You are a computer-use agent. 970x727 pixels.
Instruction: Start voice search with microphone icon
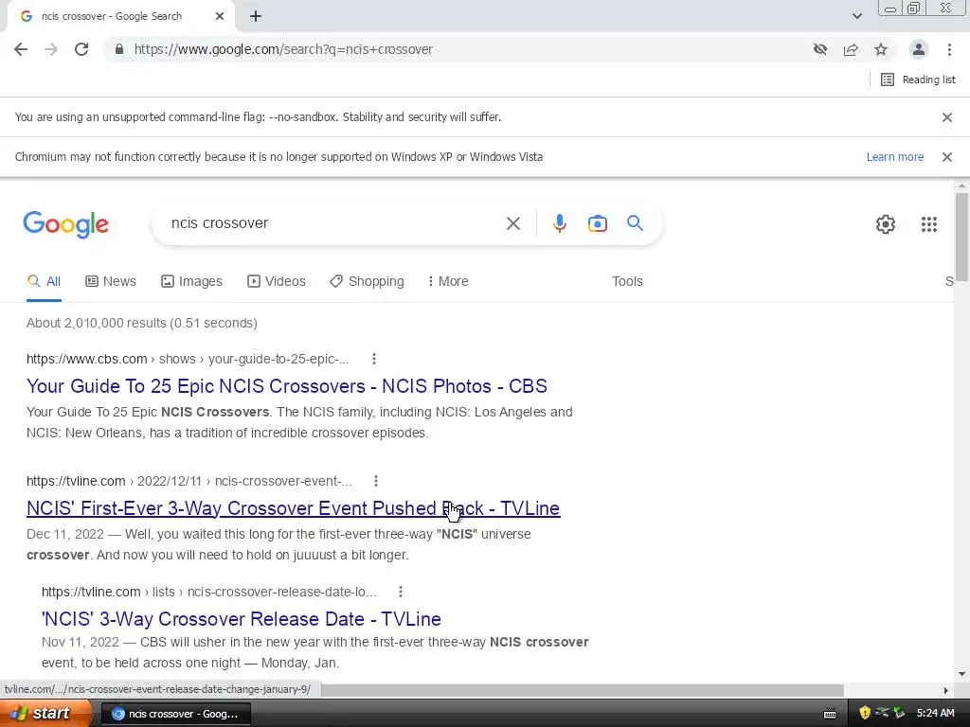click(560, 223)
